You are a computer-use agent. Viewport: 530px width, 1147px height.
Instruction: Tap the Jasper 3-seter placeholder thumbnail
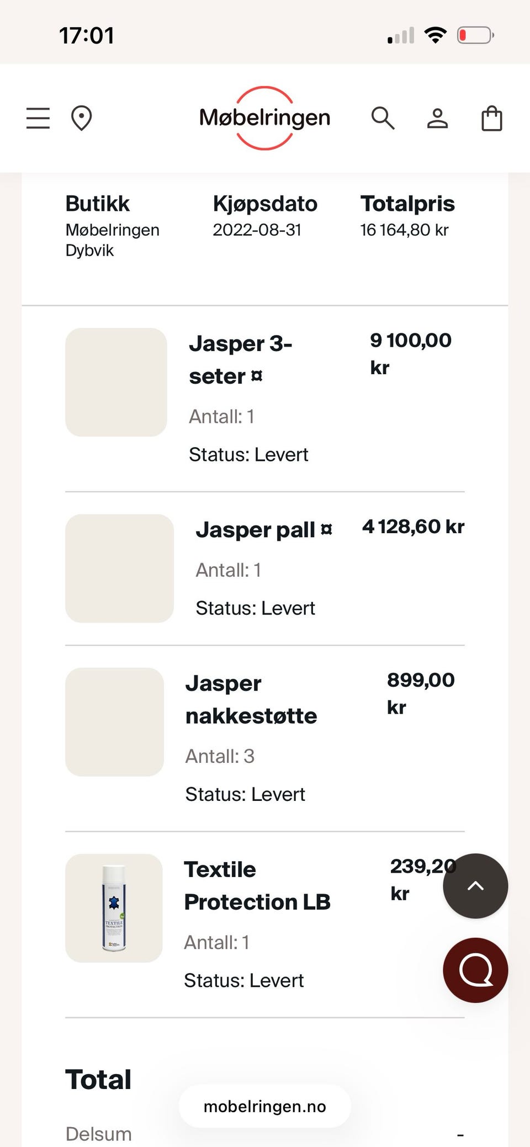pos(116,382)
